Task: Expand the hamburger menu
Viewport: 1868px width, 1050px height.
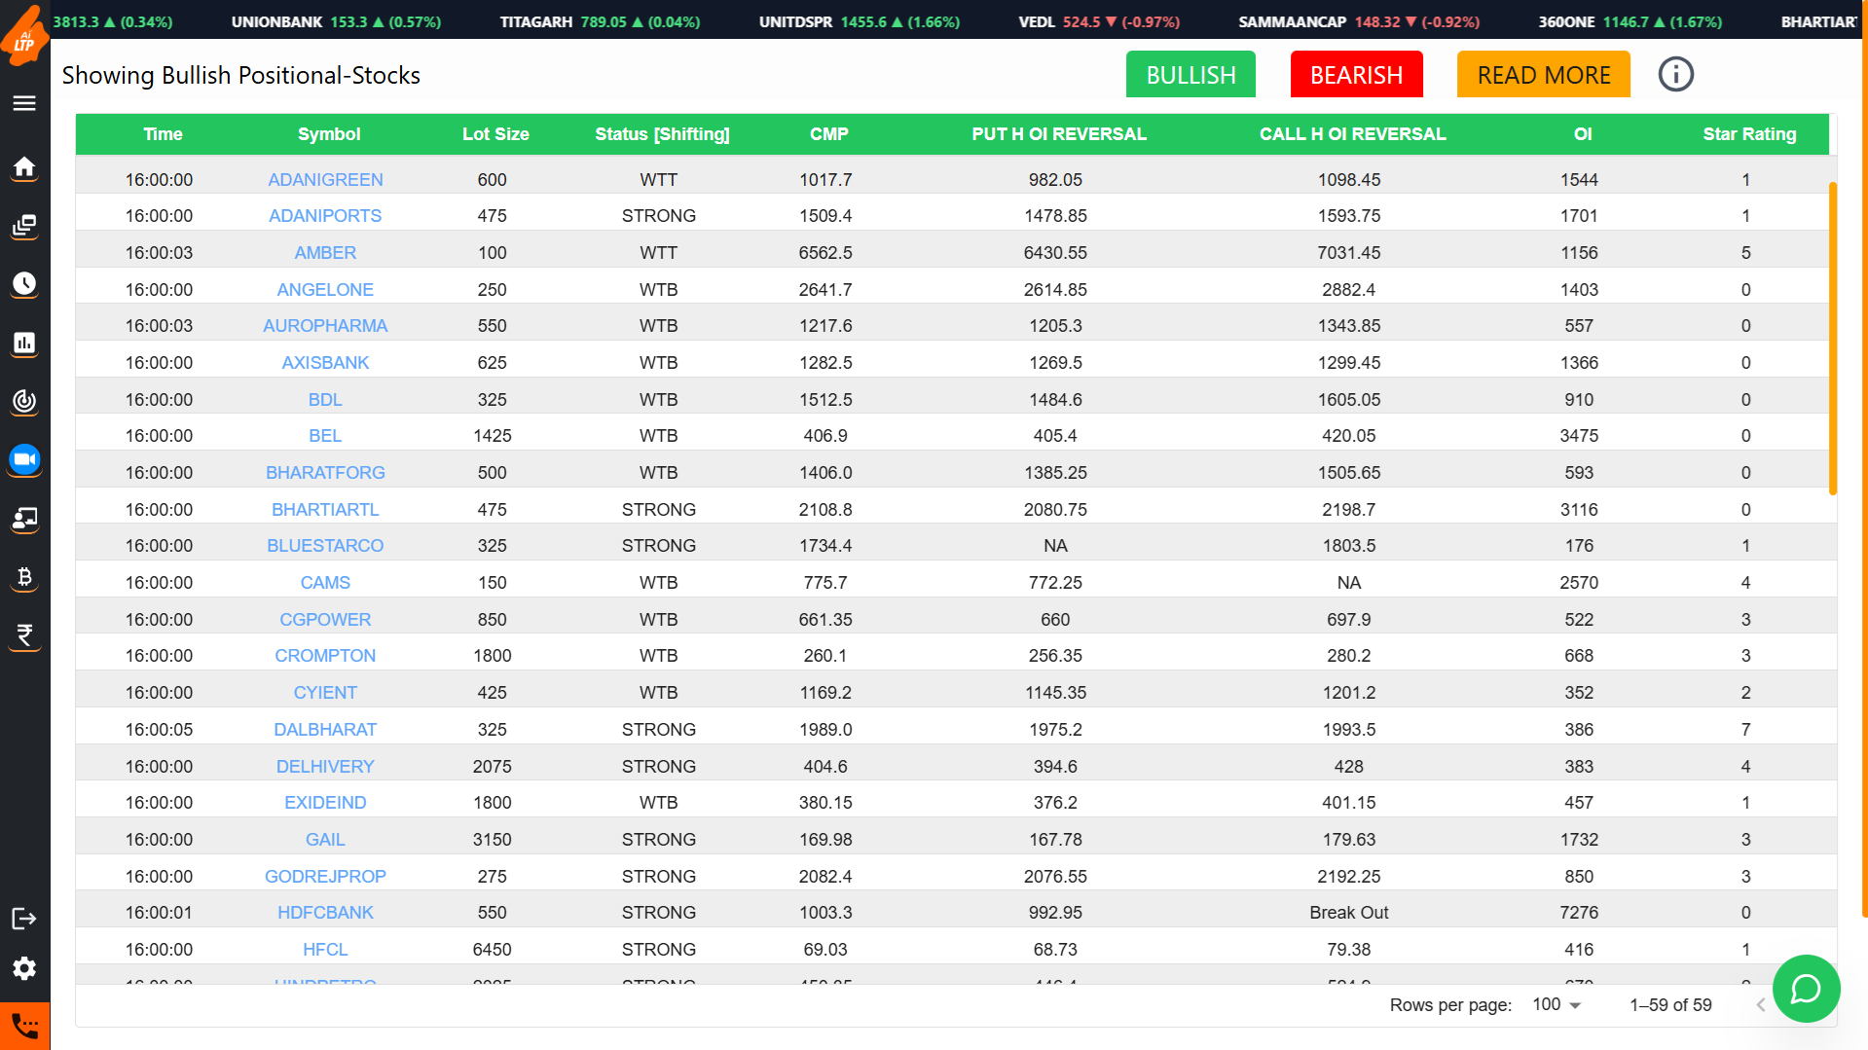Action: pyautogui.click(x=24, y=103)
